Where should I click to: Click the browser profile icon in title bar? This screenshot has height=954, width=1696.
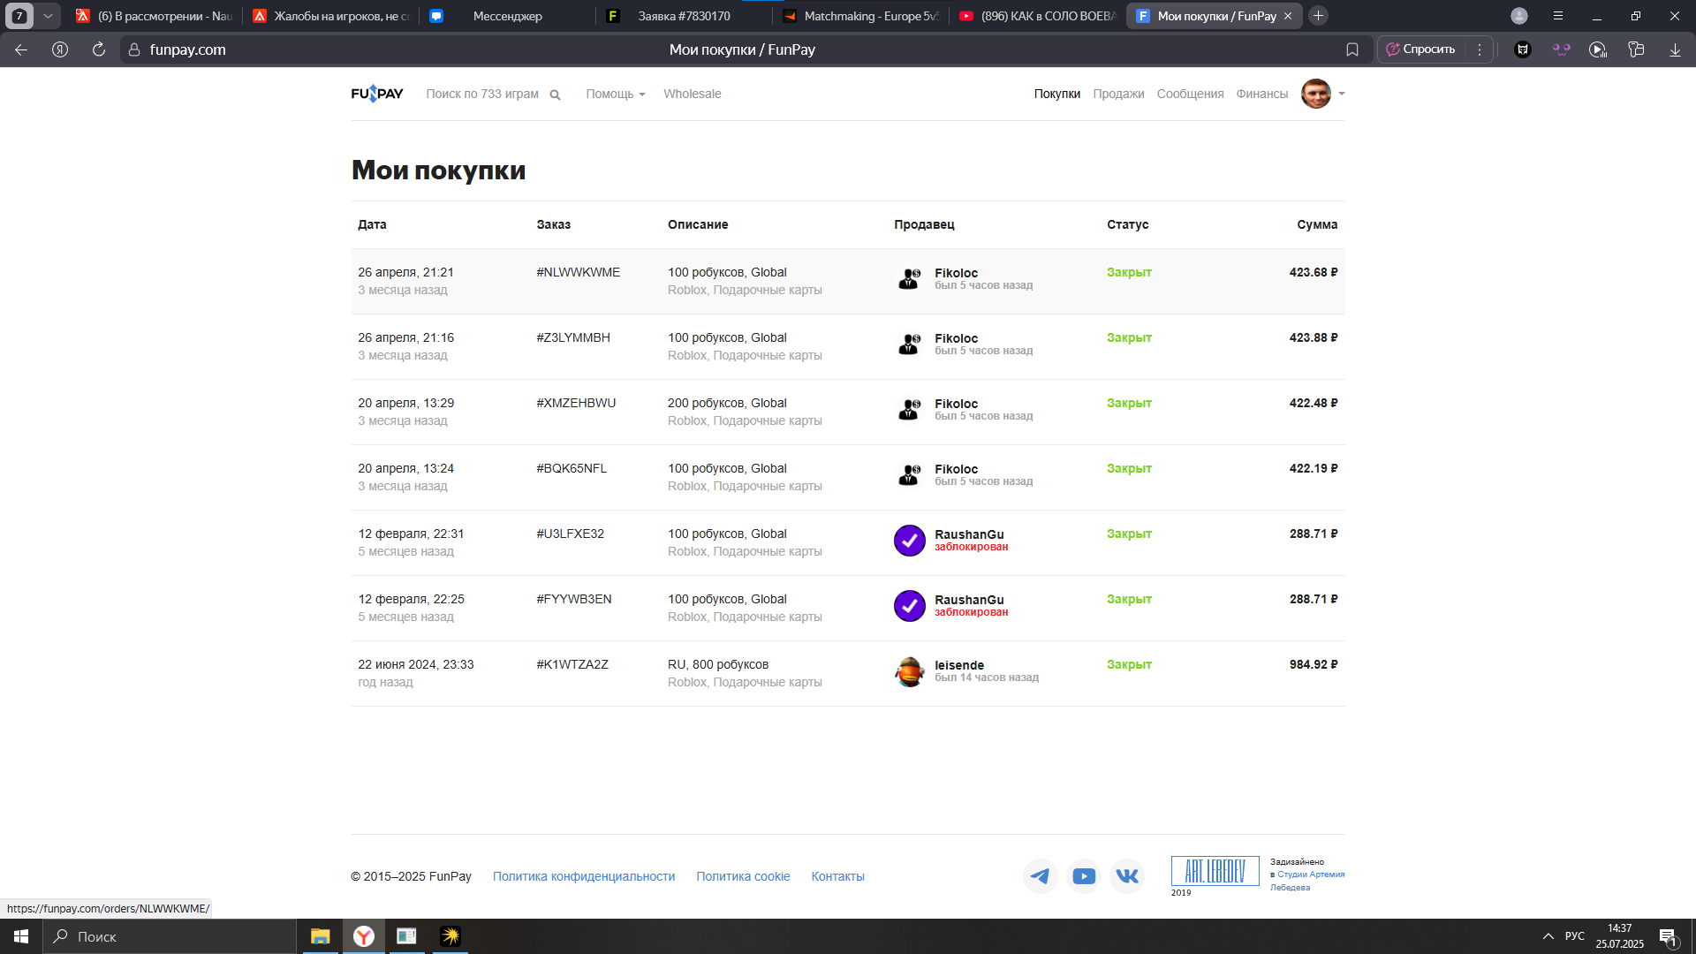click(x=1519, y=16)
